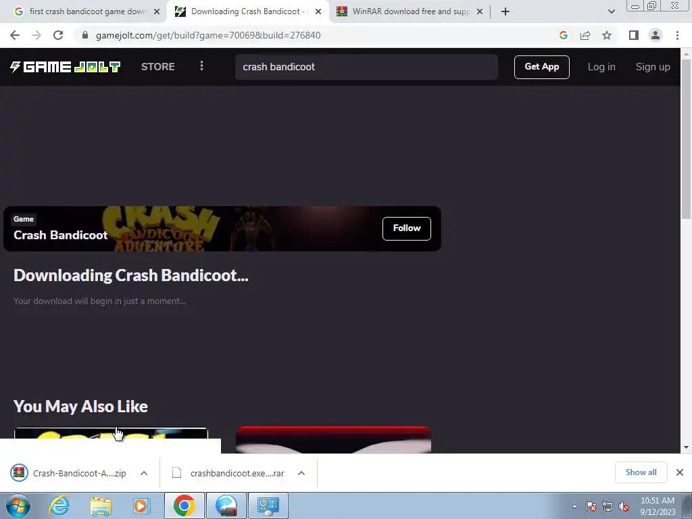The width and height of the screenshot is (692, 519).
Task: Open the Windows Start menu
Action: pos(18,505)
